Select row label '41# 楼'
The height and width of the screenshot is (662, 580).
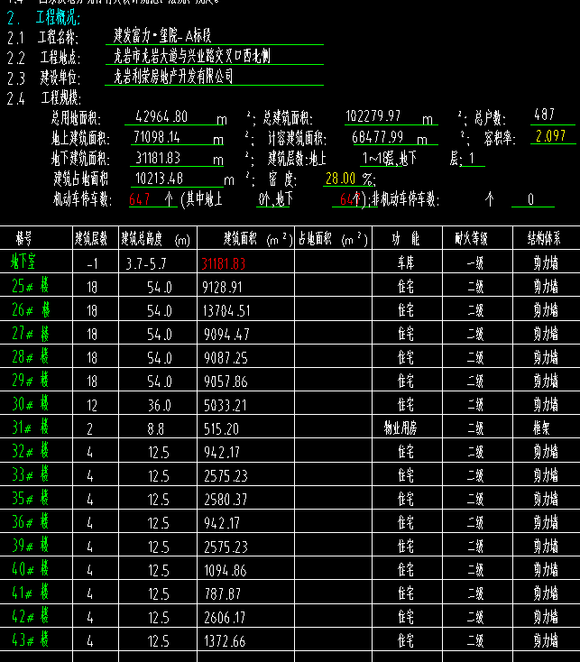click(30, 593)
